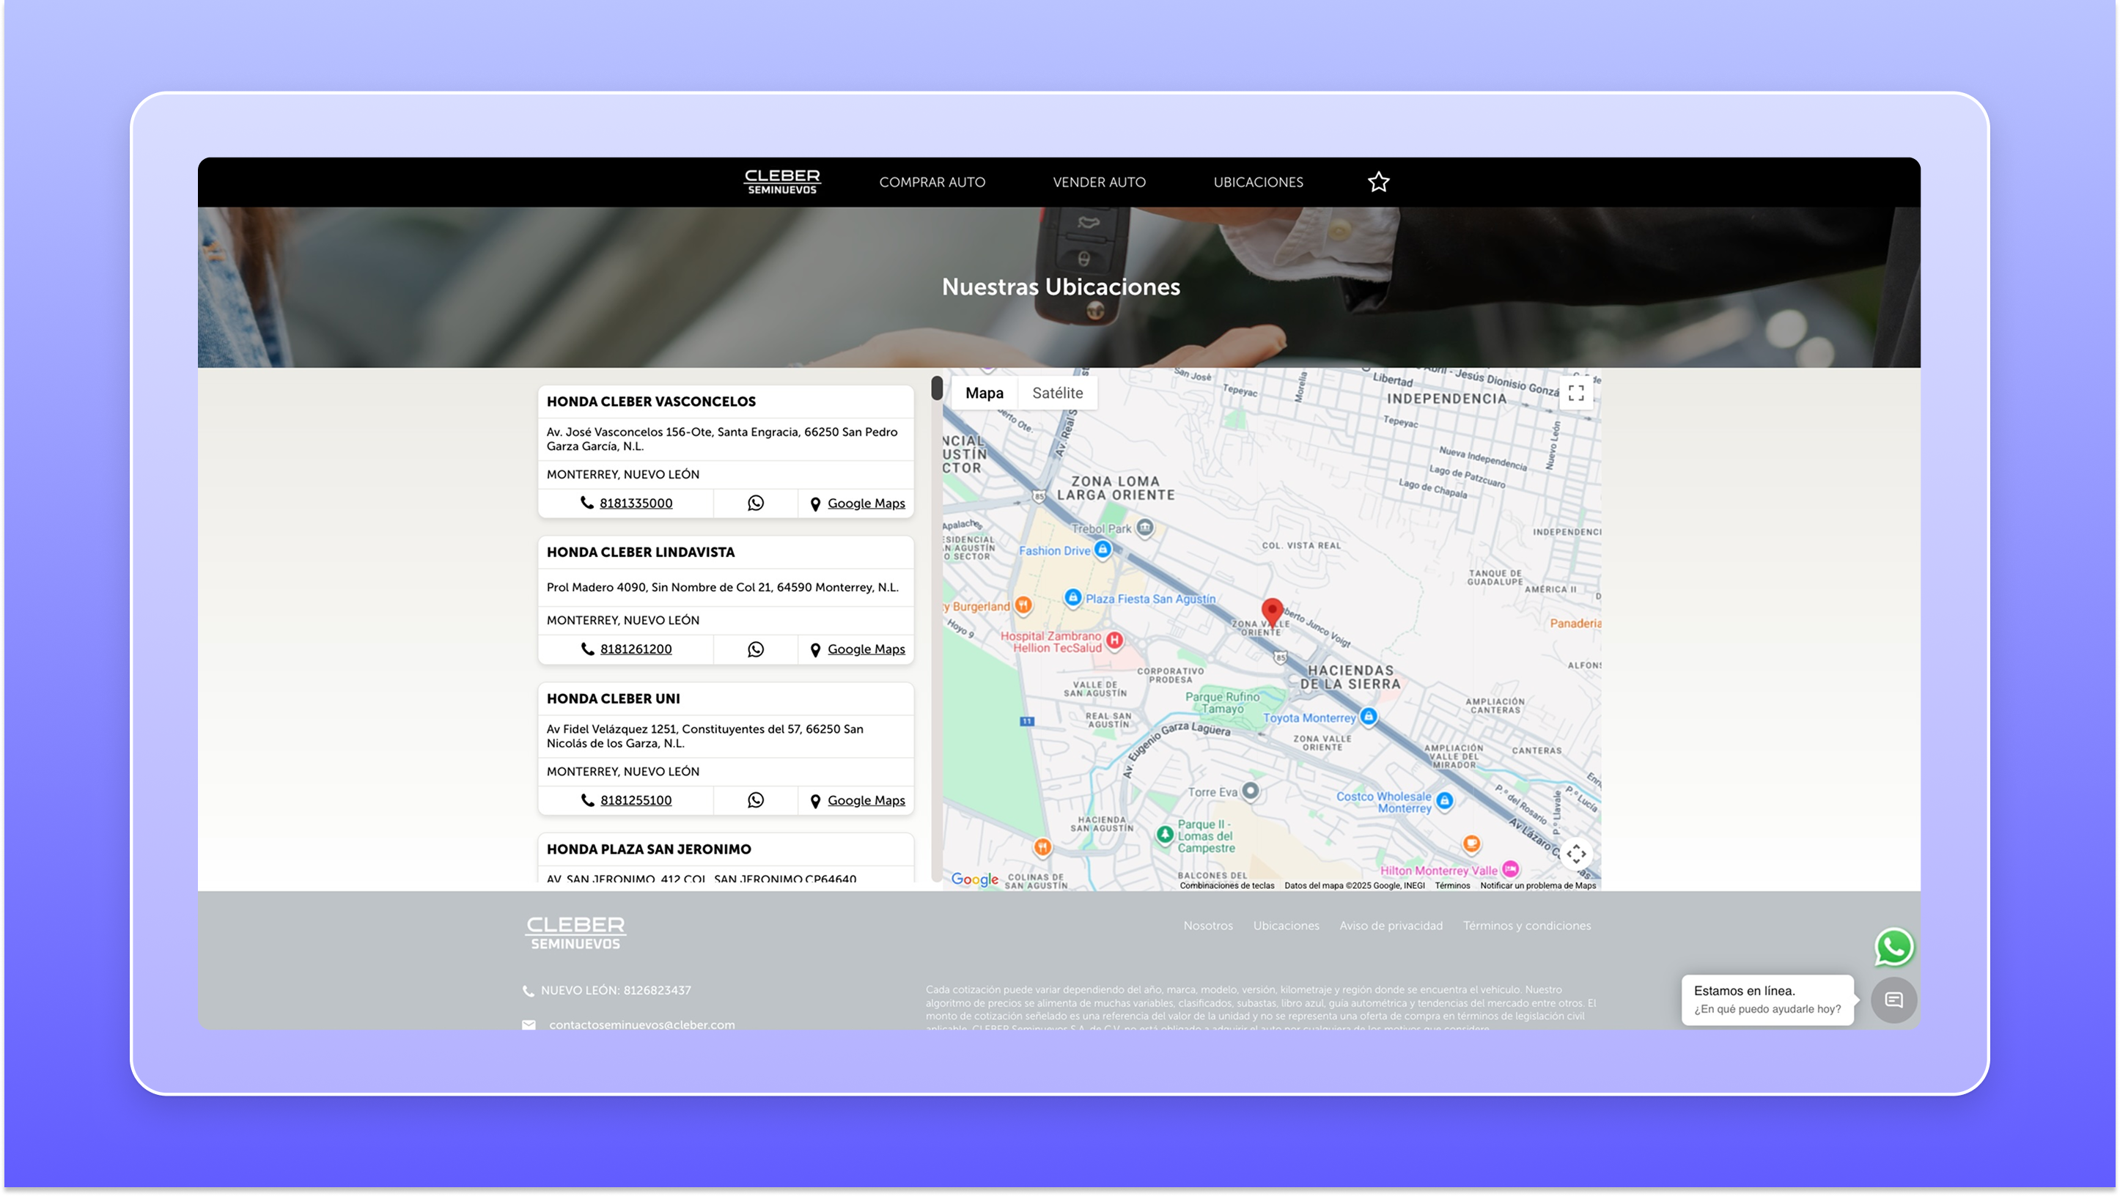Open WhatsApp for Honda Cleber Lindavista
Screen dimensions: 2120x1196
[754, 650]
